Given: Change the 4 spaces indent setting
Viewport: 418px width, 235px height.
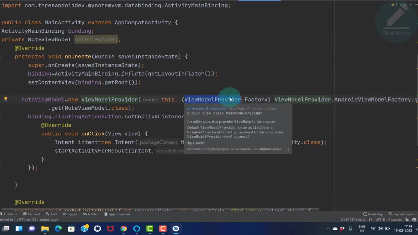Looking at the screenshot, I should (395, 220).
